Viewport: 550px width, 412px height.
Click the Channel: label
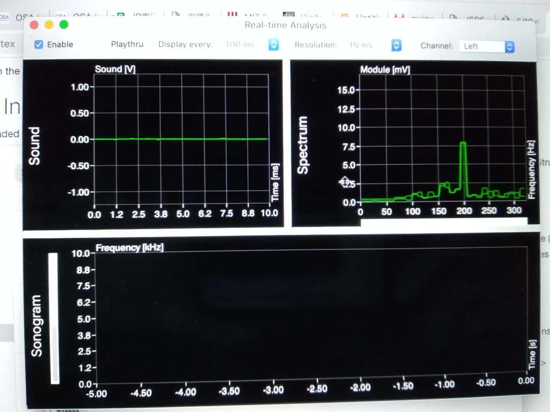[437, 46]
